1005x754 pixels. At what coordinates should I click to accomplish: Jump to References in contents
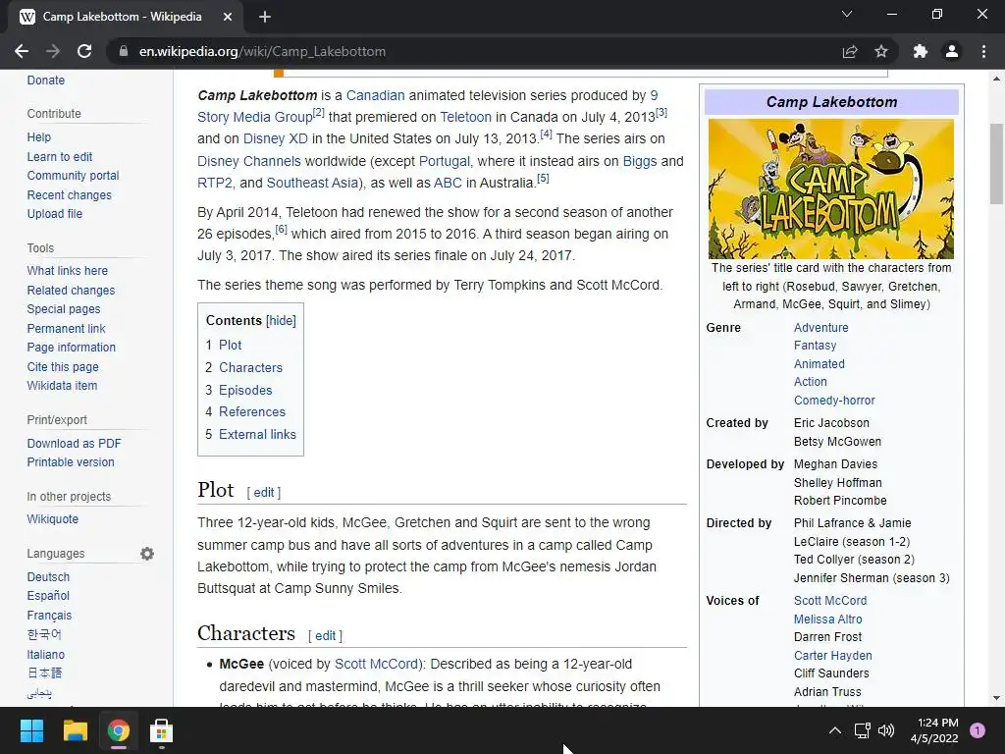coord(252,411)
